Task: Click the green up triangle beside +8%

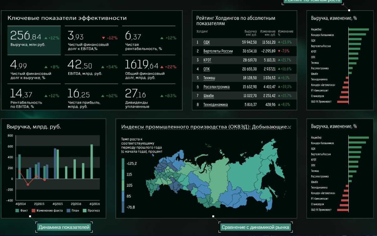Action: click(x=46, y=67)
